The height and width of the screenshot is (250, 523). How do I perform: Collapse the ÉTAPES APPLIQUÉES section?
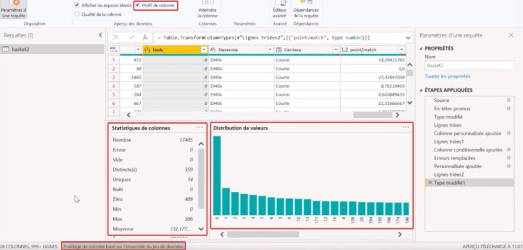421,90
